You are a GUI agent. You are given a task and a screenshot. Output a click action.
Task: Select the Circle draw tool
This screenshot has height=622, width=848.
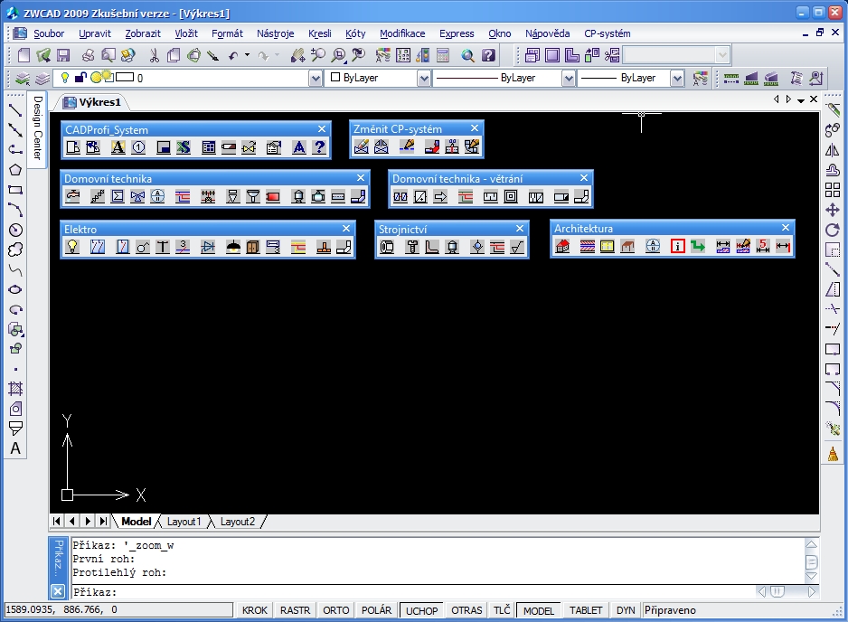pyautogui.click(x=15, y=230)
